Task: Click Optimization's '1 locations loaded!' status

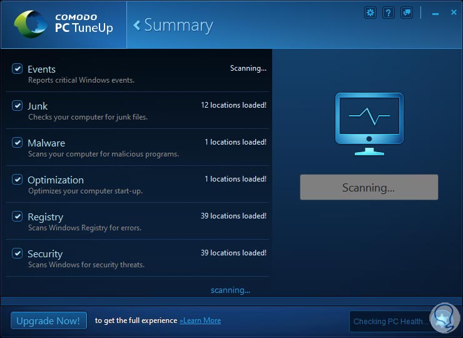Action: click(236, 179)
